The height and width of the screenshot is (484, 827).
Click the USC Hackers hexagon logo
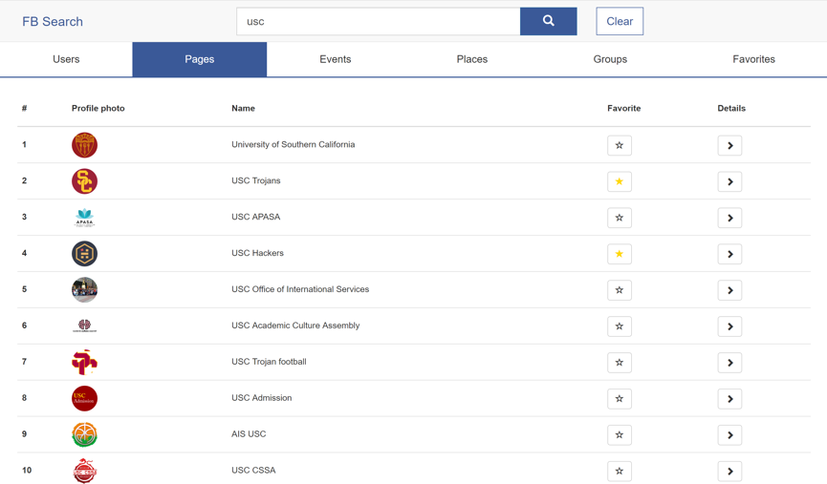click(x=84, y=254)
